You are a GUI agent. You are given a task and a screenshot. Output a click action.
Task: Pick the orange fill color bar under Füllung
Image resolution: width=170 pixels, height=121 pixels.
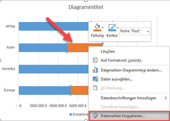click(97, 30)
